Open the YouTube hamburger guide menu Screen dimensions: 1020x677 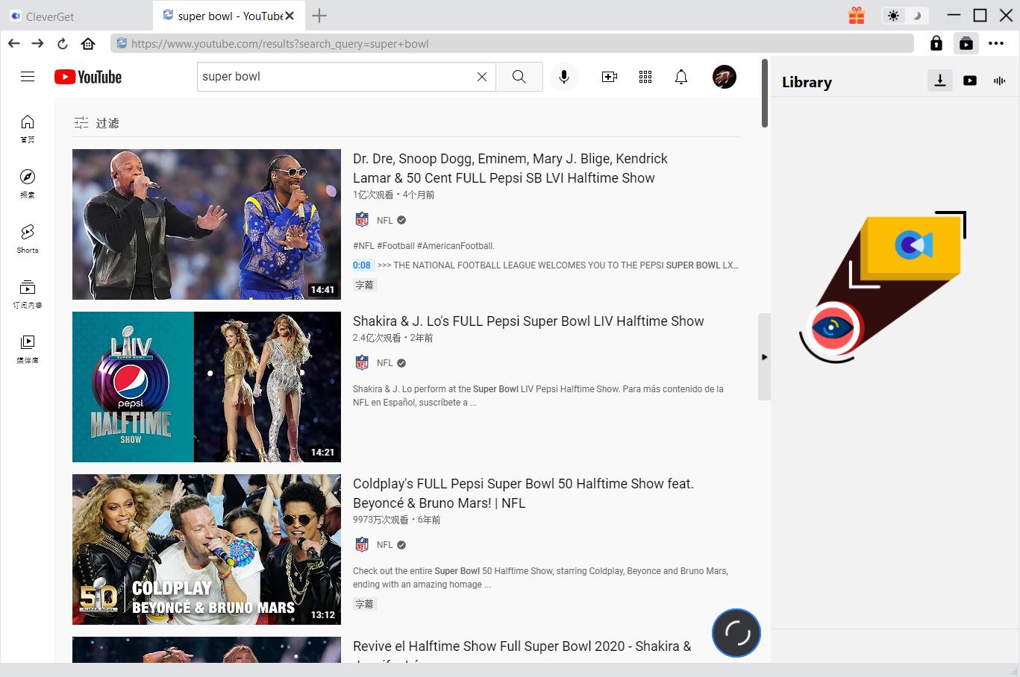point(28,77)
